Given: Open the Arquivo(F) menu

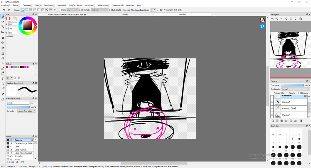Looking at the screenshot, I should point(6,6).
